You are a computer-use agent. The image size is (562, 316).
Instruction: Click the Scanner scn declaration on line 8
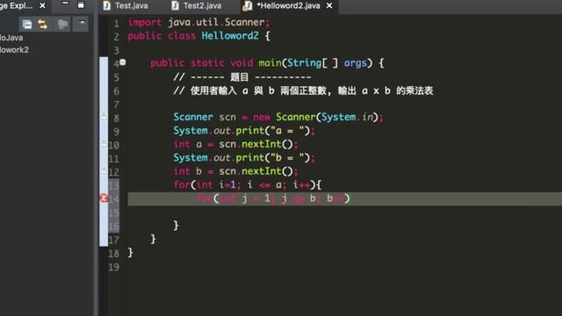point(278,117)
